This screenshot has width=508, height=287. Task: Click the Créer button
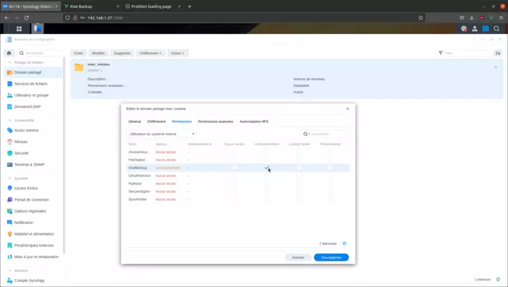[x=78, y=53]
